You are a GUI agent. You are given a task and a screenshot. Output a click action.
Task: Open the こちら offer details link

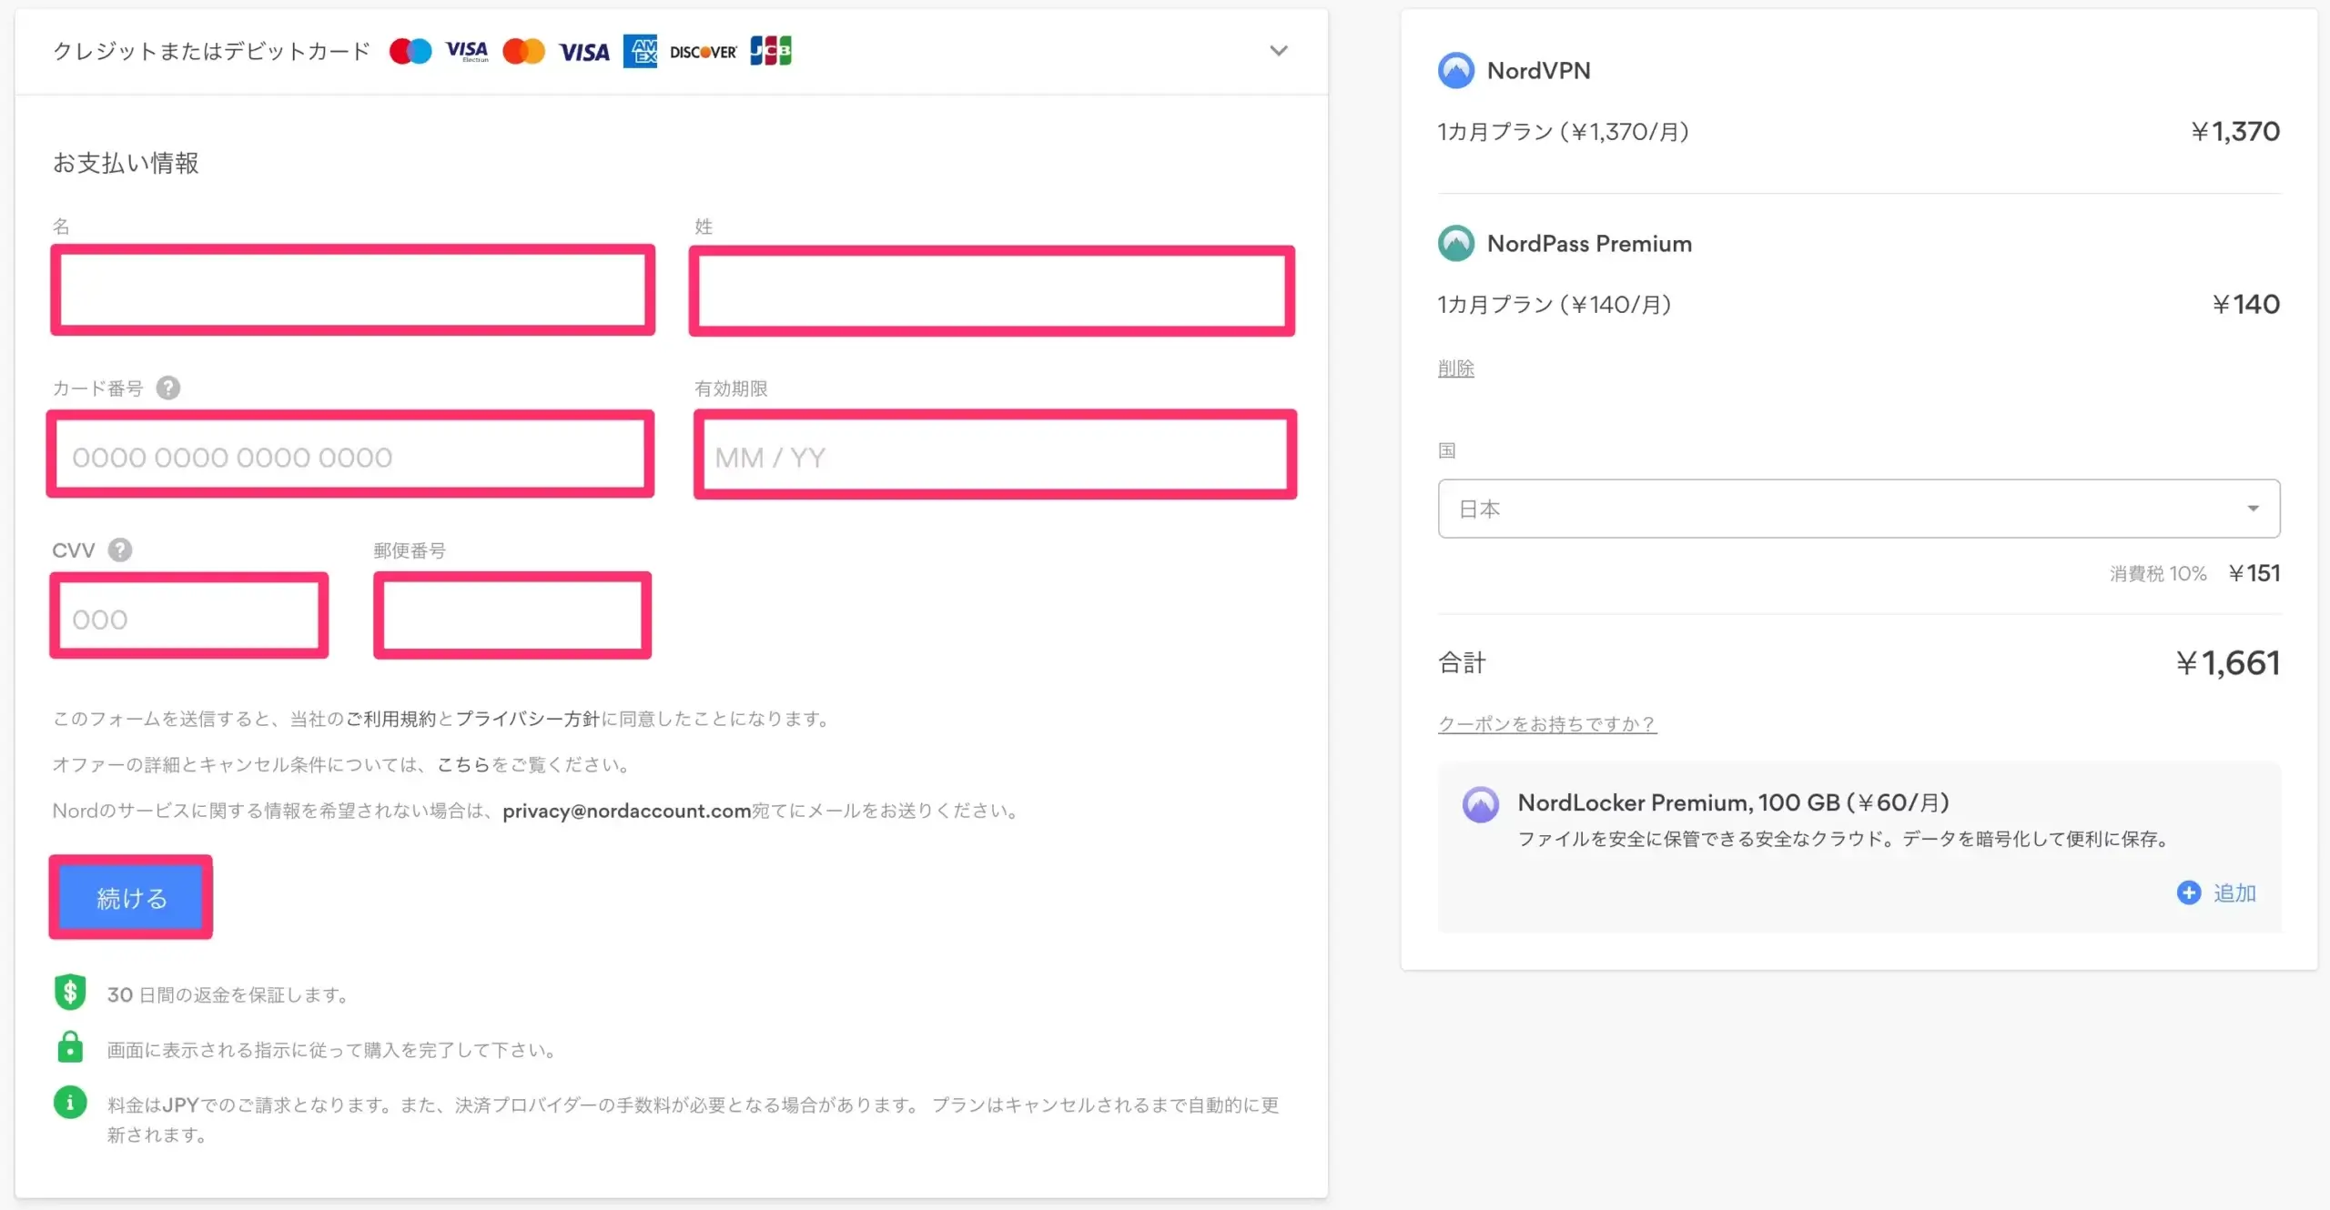click(x=463, y=765)
